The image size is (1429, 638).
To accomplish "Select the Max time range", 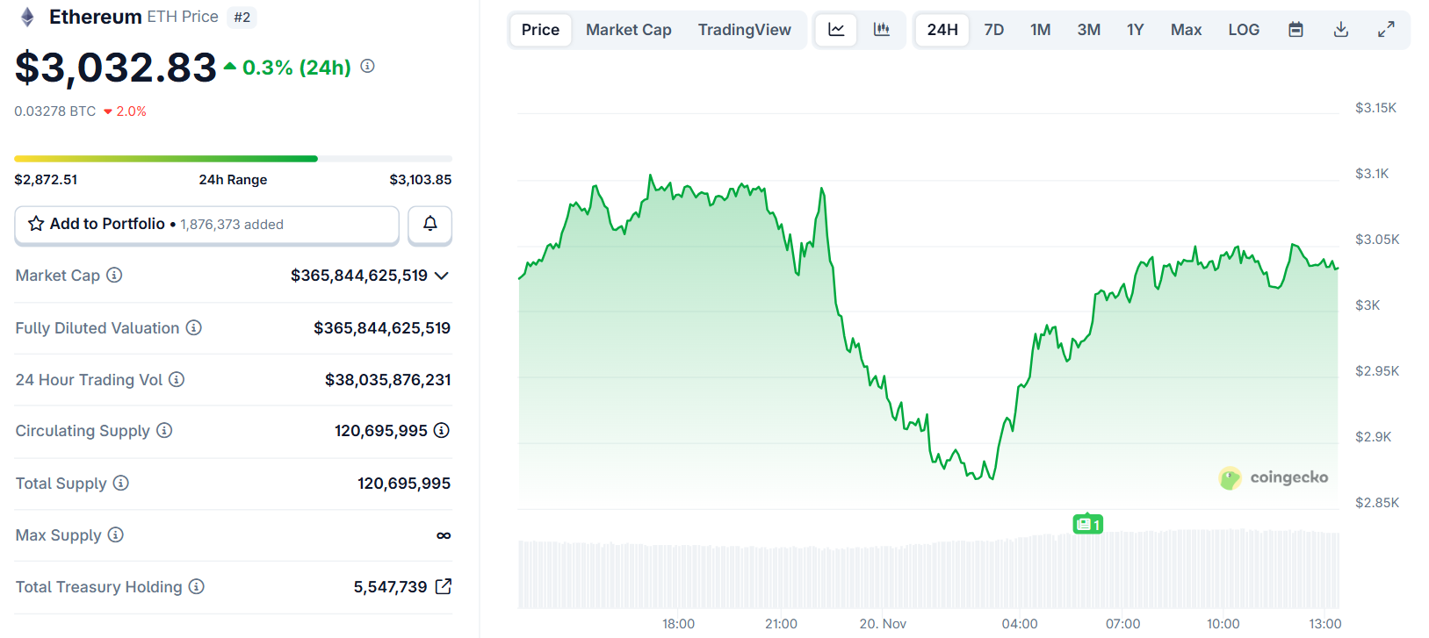I will click(x=1186, y=30).
